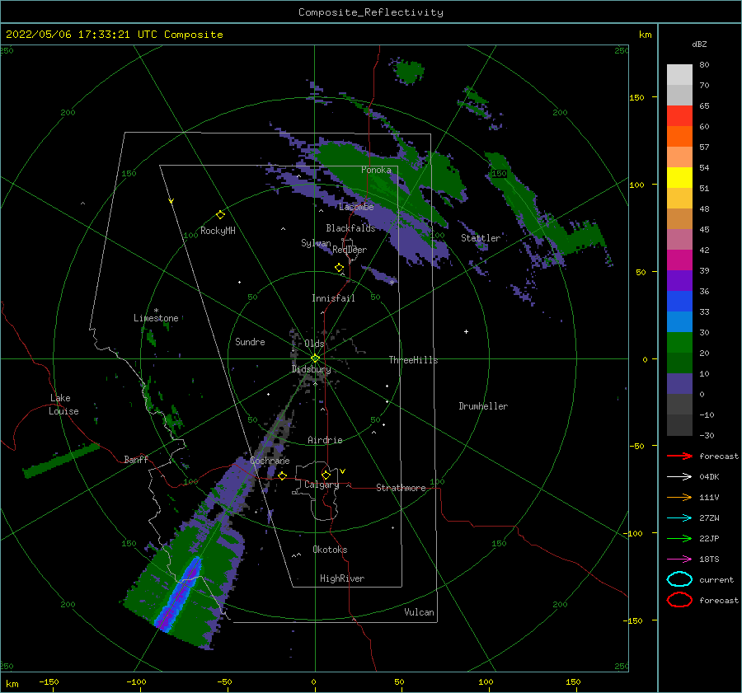Click the Composite_Reflectivity title

371,12
